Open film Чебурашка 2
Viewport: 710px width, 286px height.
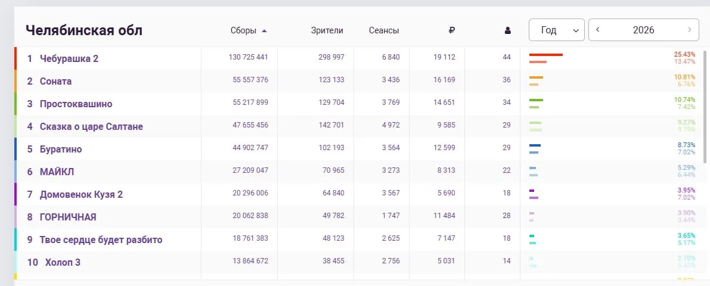pos(69,58)
